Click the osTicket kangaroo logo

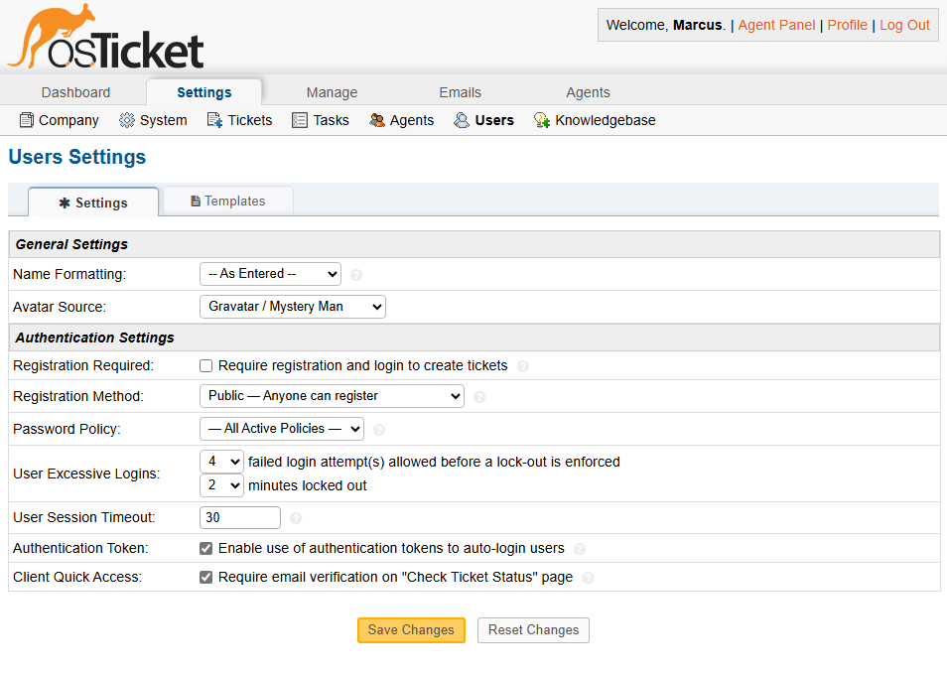point(105,38)
